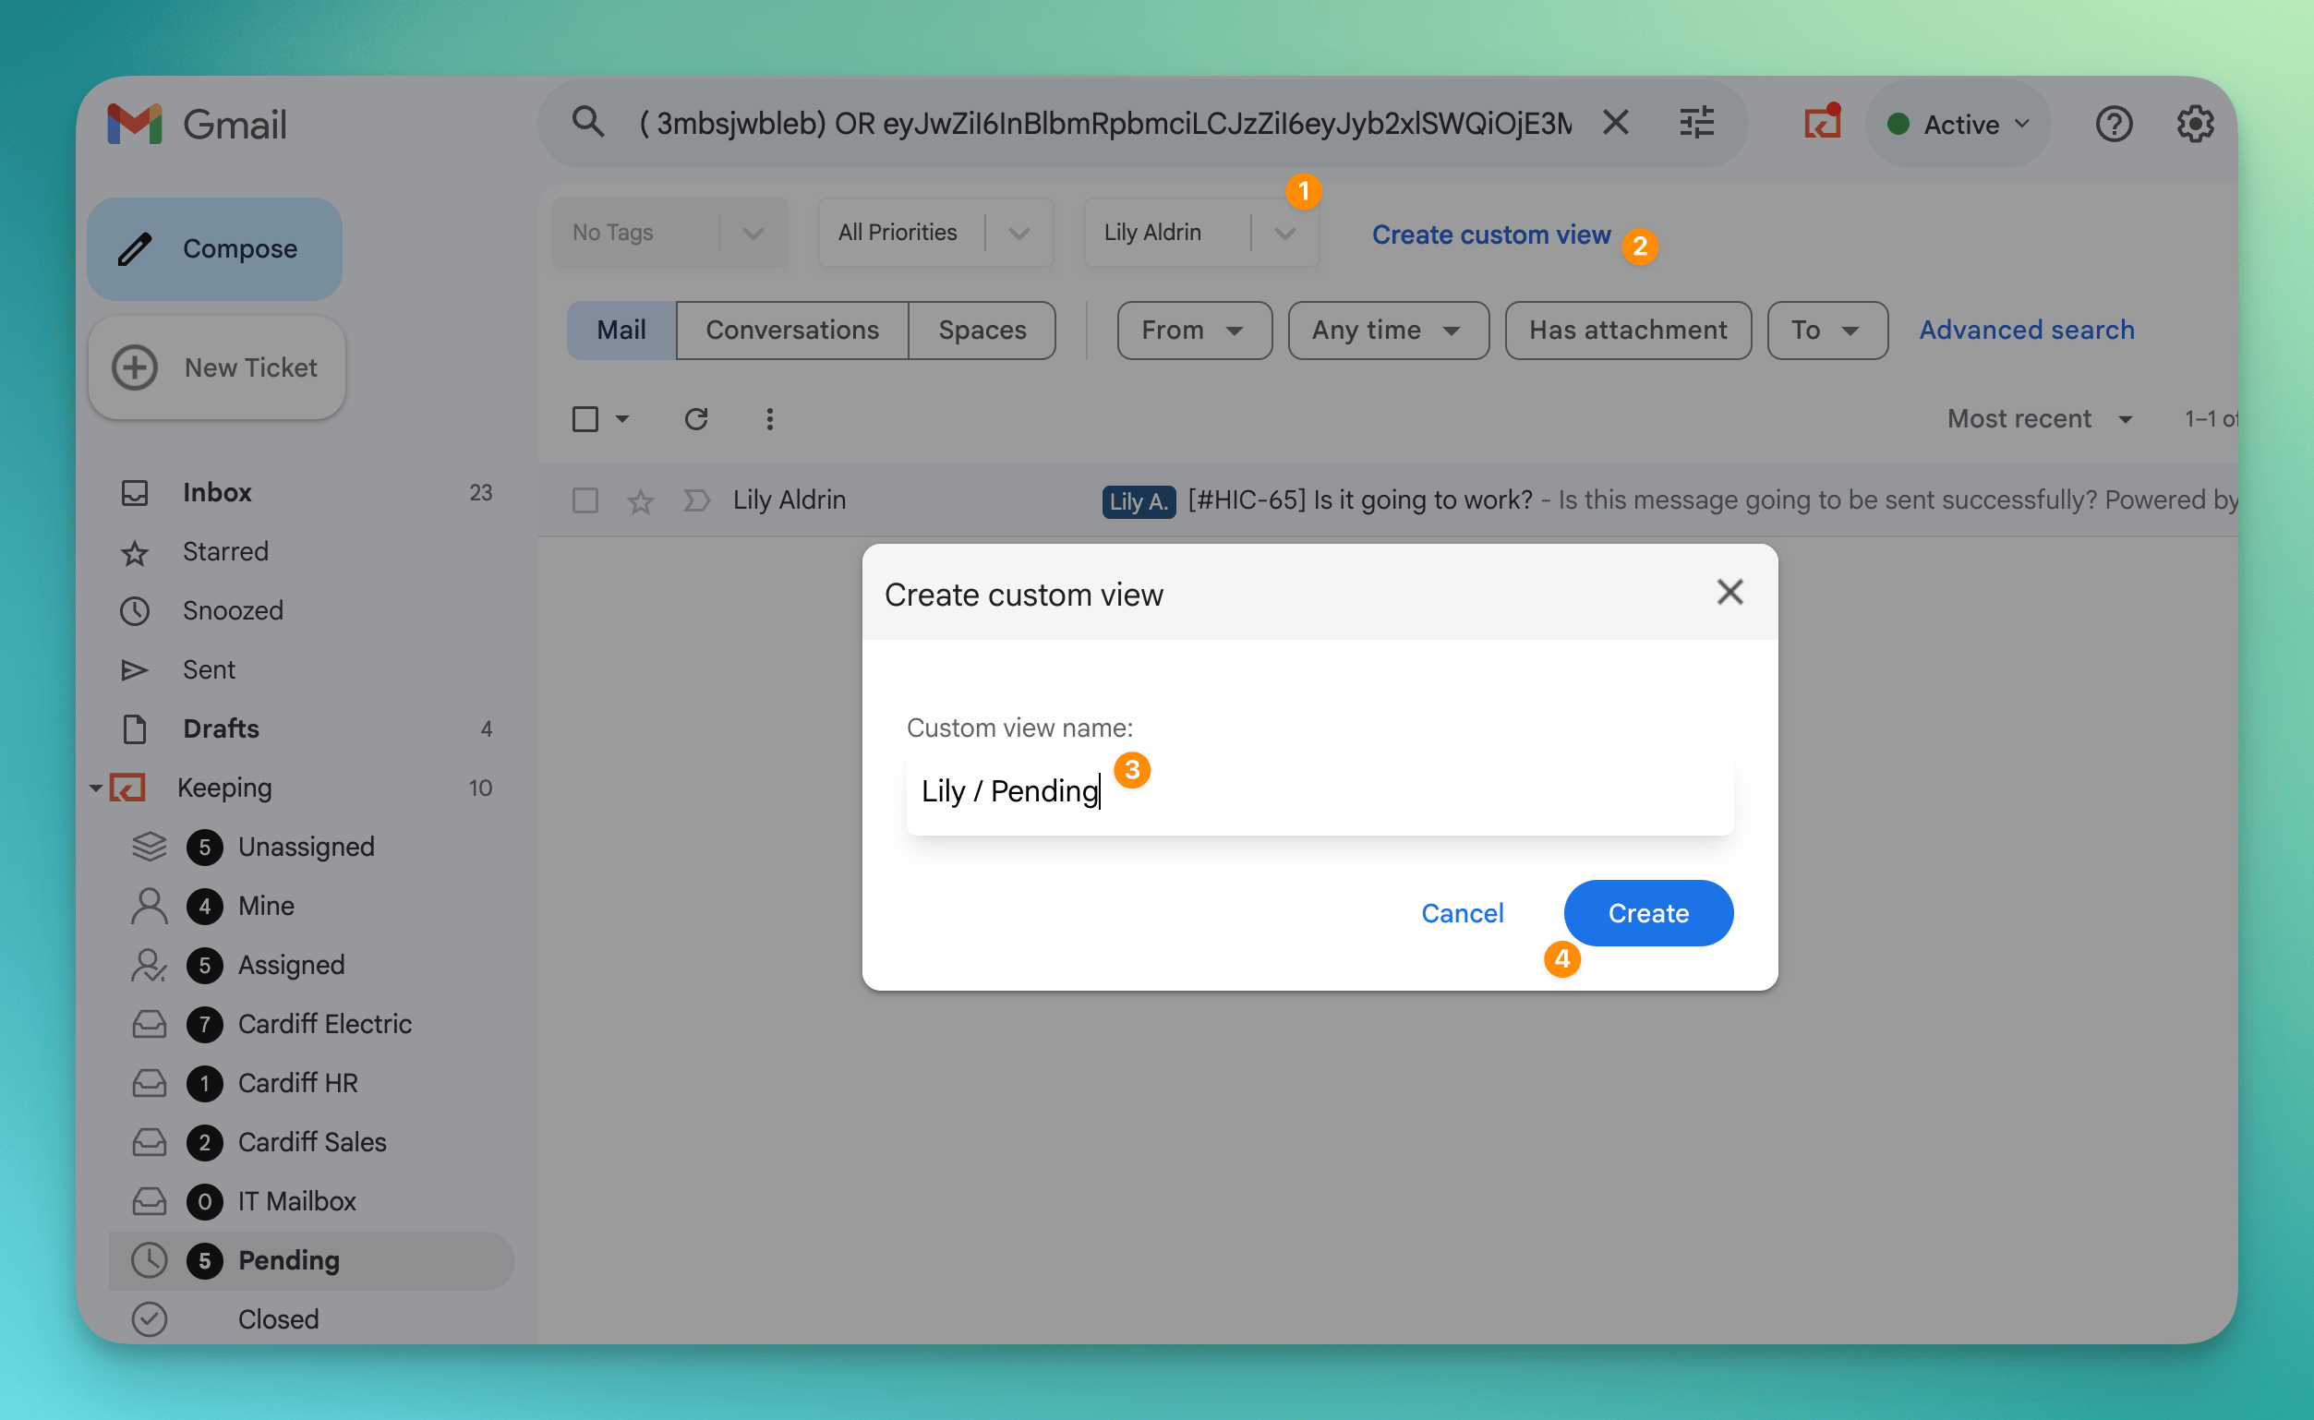Mark Lily Aldrin email as important
The width and height of the screenshot is (2314, 1420).
click(x=696, y=500)
